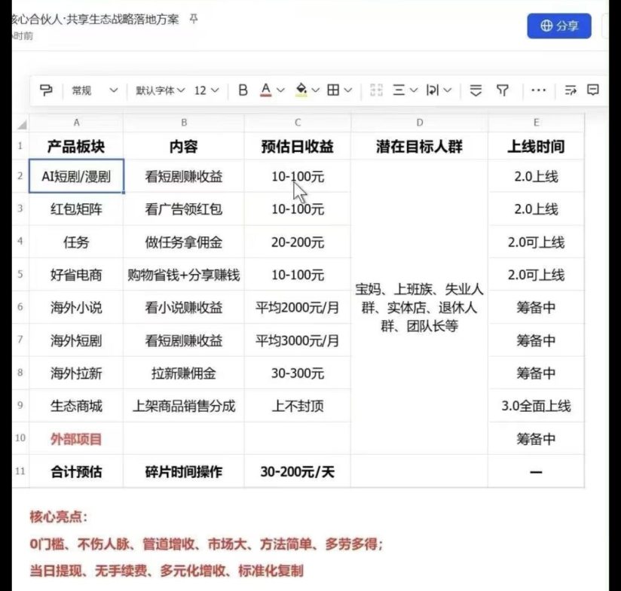Select the 潜在目标人群 header cell
The image size is (621, 591).
click(x=420, y=146)
